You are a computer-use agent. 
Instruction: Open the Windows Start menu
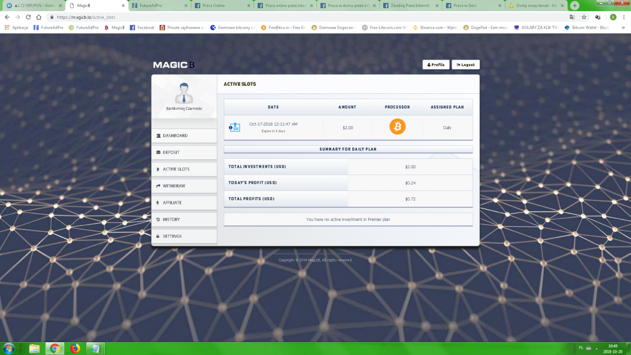[10, 349]
